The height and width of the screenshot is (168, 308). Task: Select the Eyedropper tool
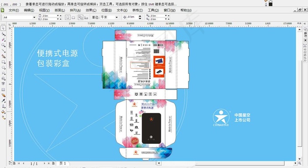tap(3, 101)
